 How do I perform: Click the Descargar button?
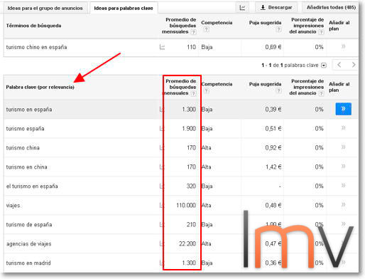pos(276,8)
